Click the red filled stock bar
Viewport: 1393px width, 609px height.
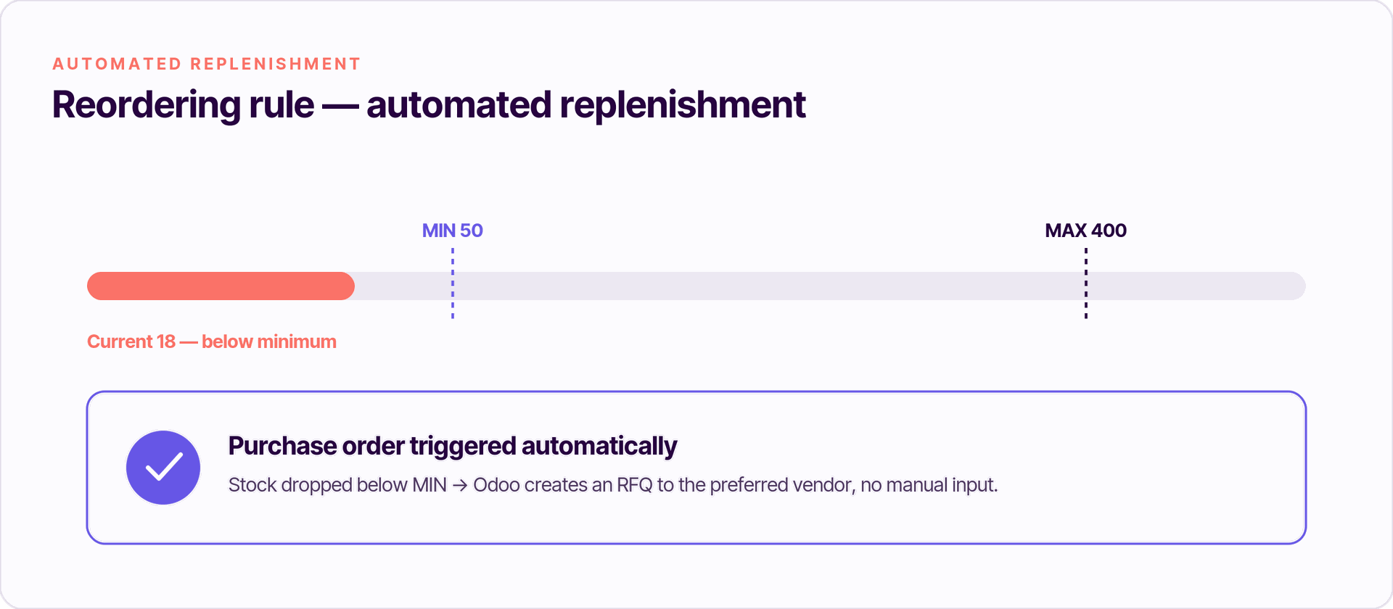pos(221,286)
